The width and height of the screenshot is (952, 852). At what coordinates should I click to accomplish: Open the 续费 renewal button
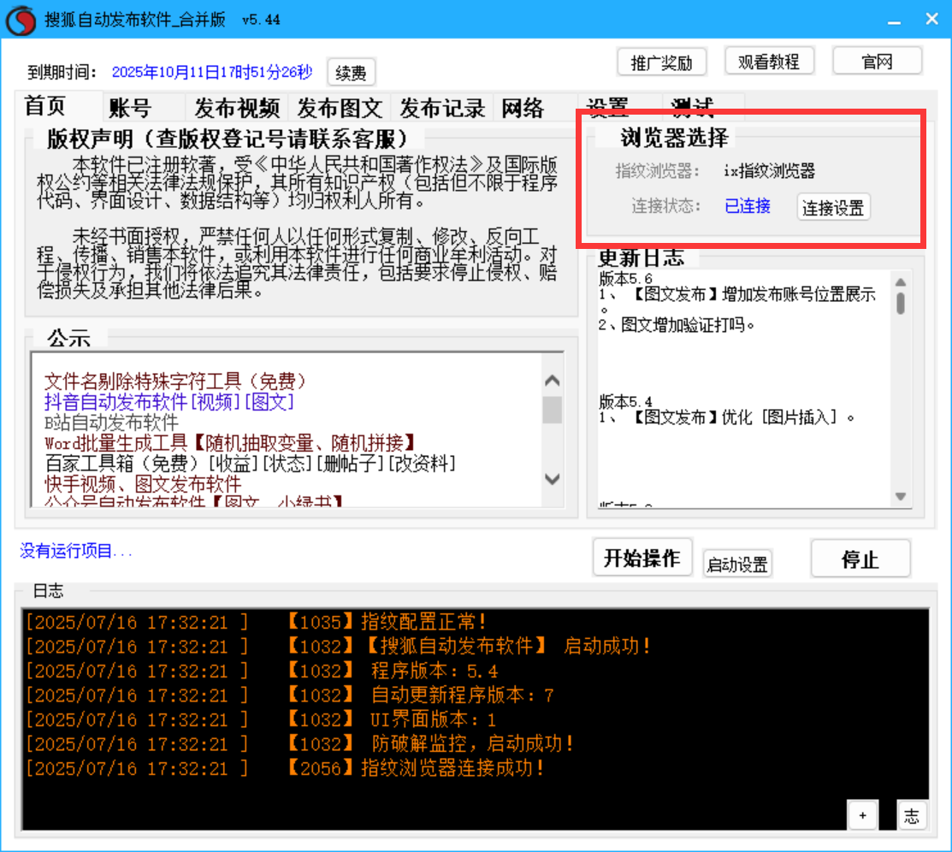[351, 73]
